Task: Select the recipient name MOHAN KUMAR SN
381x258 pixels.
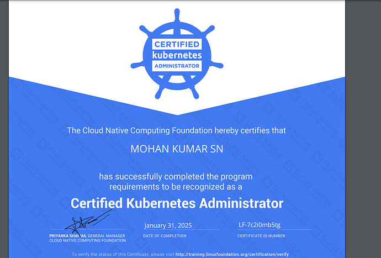Action: tap(177, 149)
